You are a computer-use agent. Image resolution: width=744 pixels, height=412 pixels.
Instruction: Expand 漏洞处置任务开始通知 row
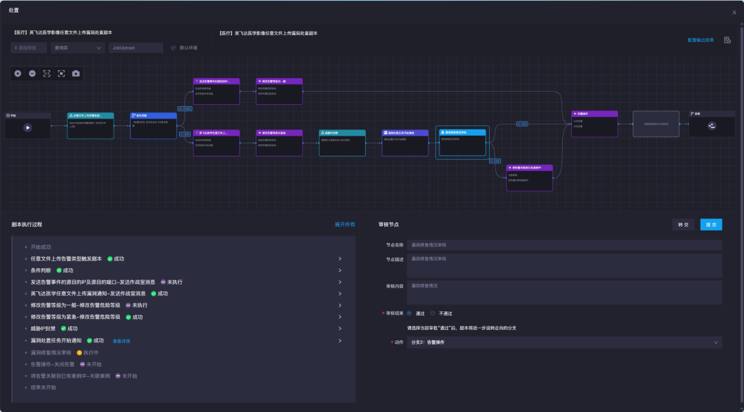(340, 340)
